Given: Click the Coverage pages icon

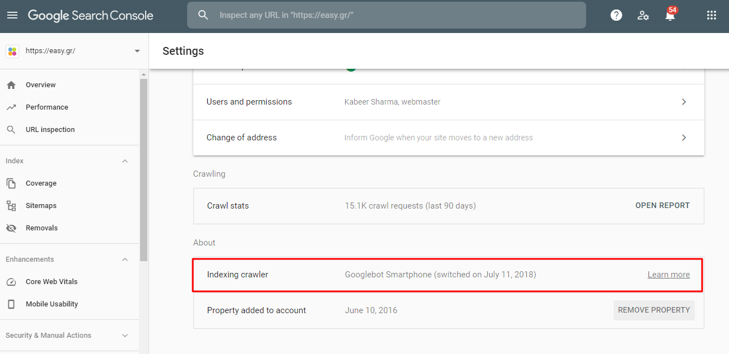Looking at the screenshot, I should [x=11, y=183].
